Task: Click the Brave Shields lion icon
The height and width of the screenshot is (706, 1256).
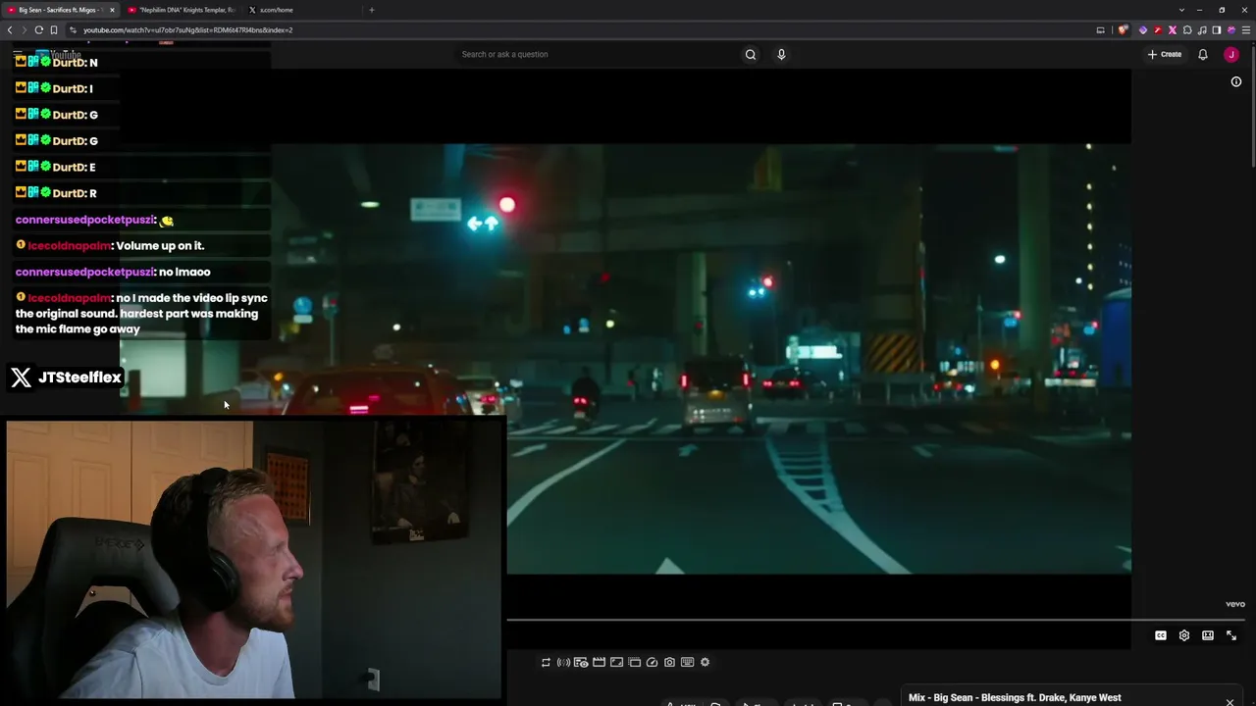Action: 1124,30
